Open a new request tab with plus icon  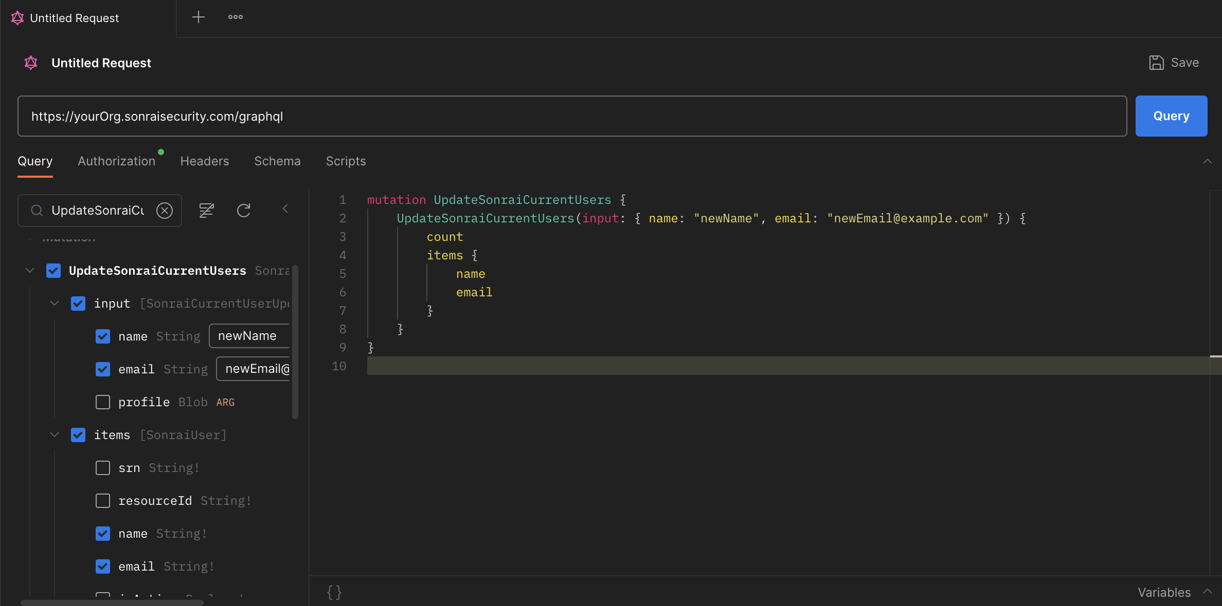[x=198, y=17]
